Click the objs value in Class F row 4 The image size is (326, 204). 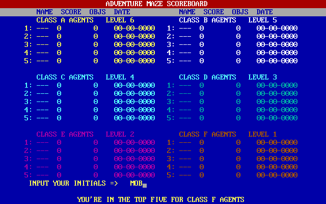(x=238, y=167)
